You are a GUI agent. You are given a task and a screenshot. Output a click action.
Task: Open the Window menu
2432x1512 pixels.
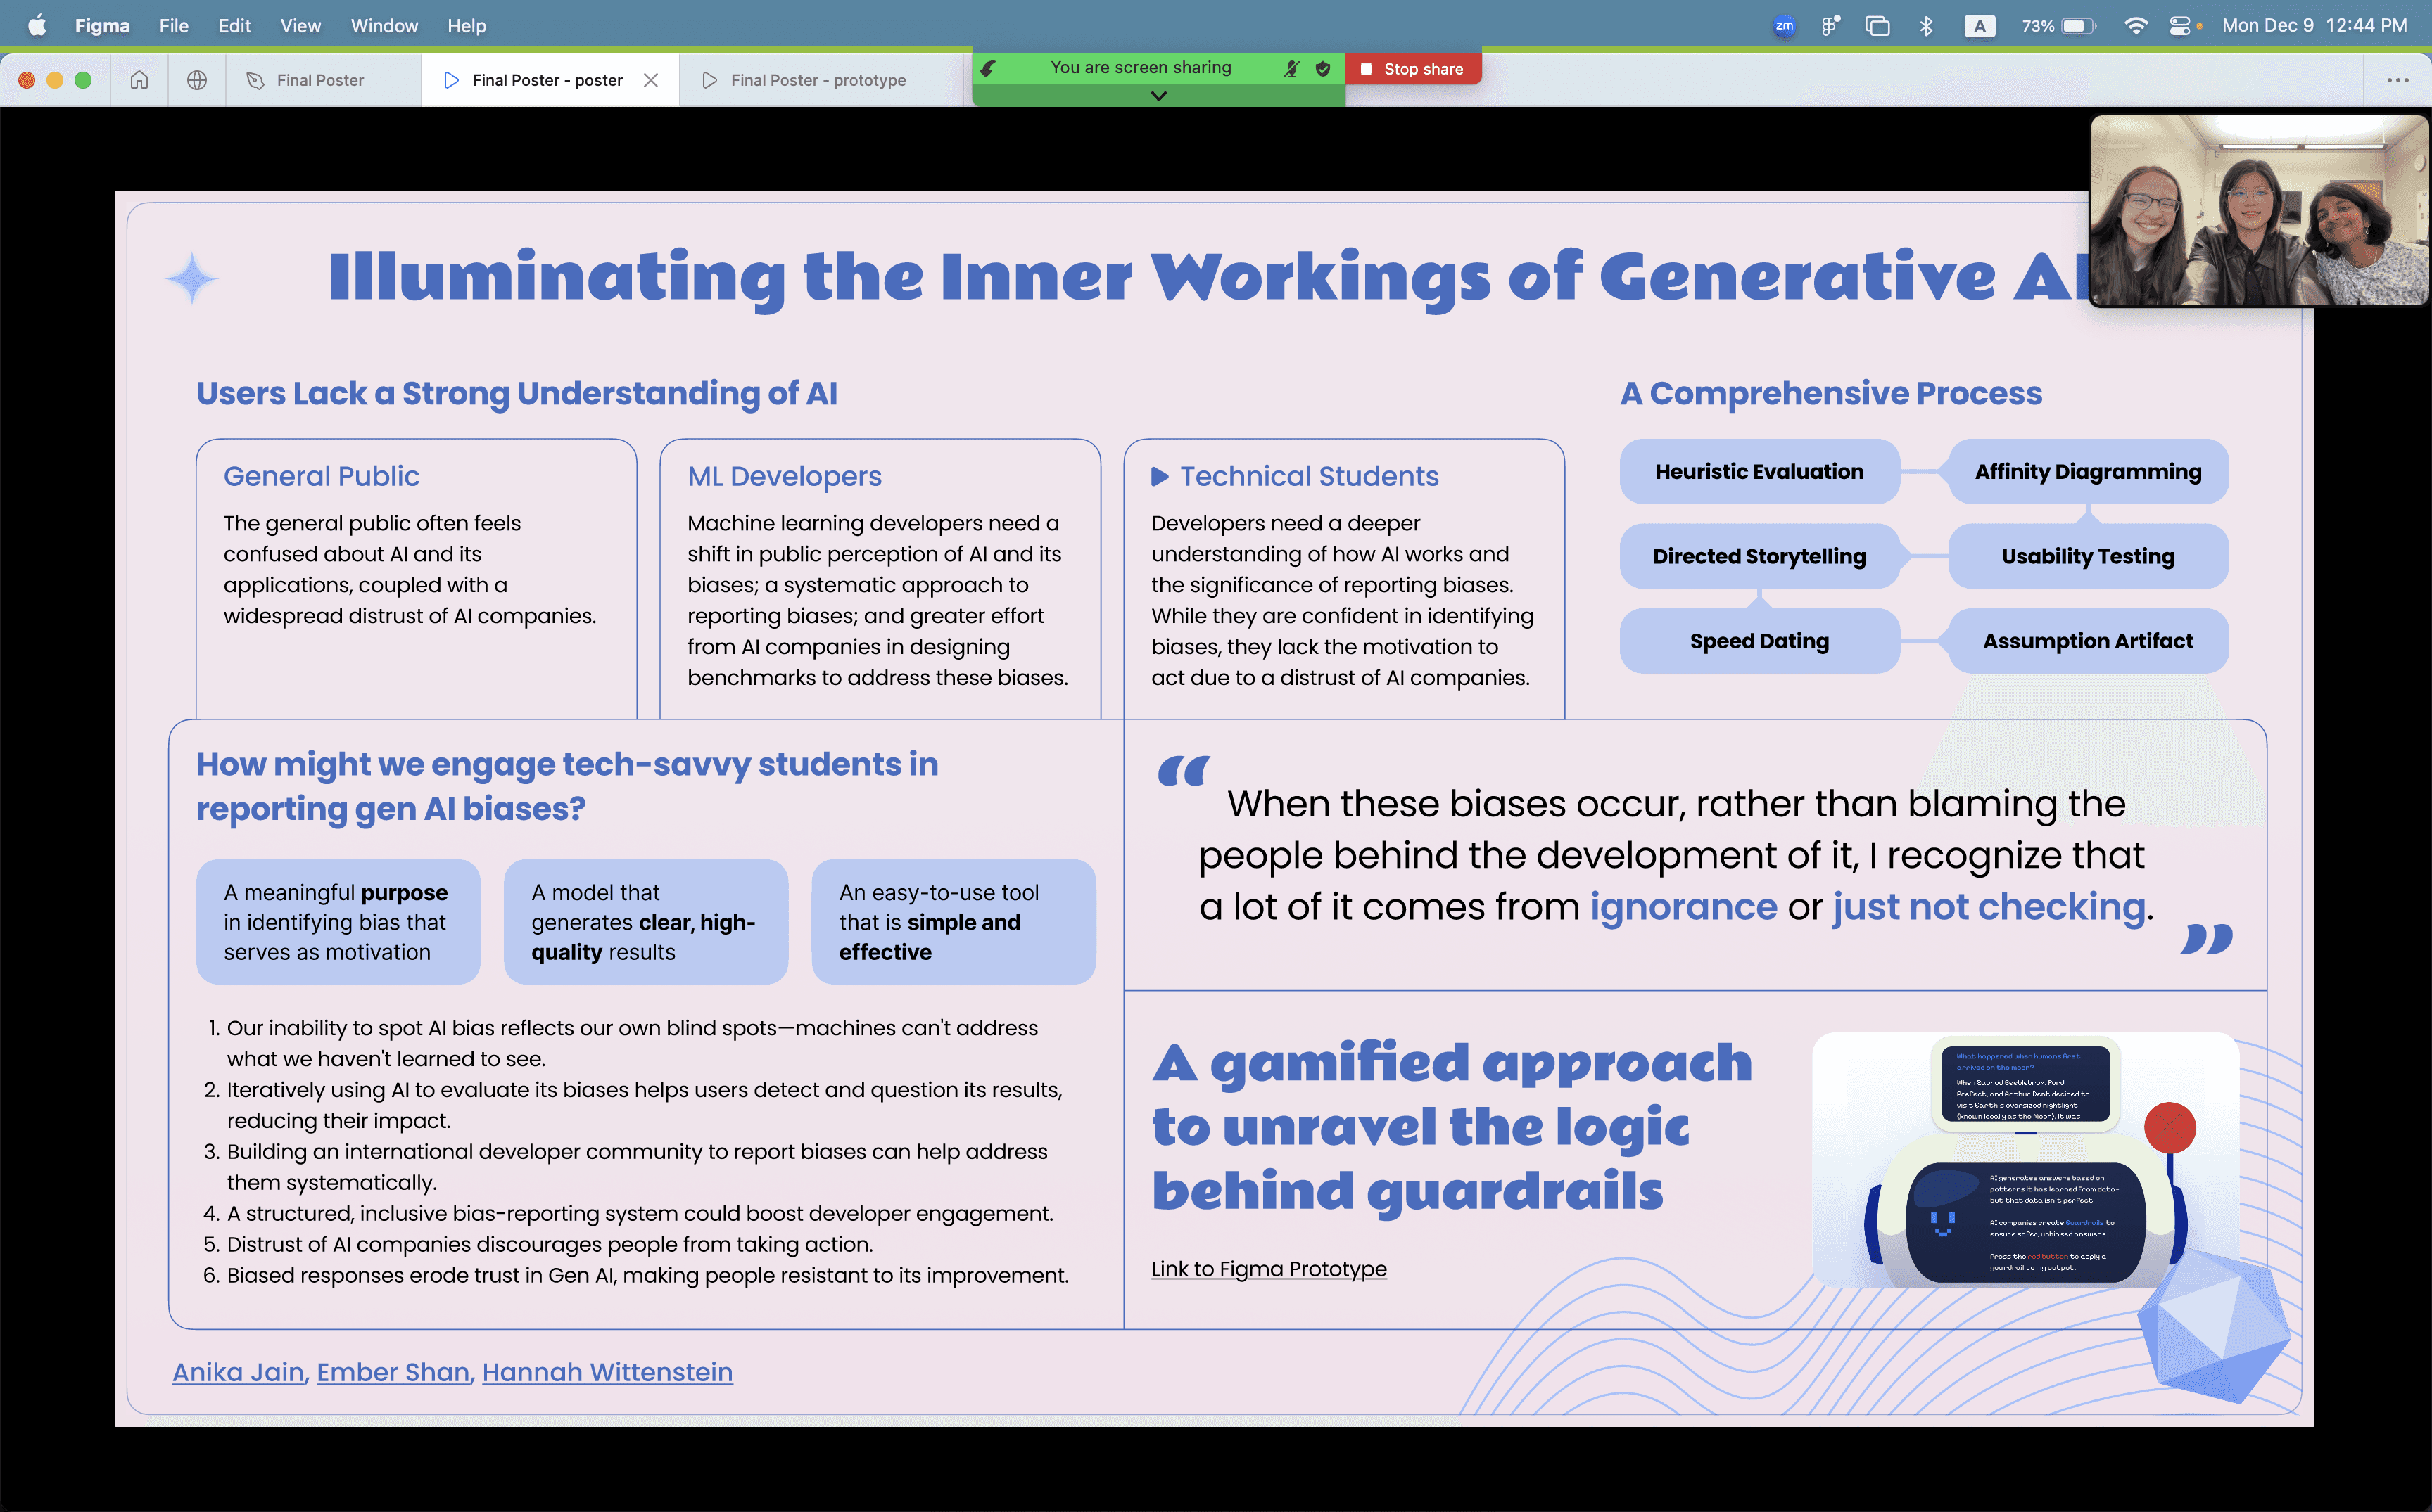pos(384,26)
